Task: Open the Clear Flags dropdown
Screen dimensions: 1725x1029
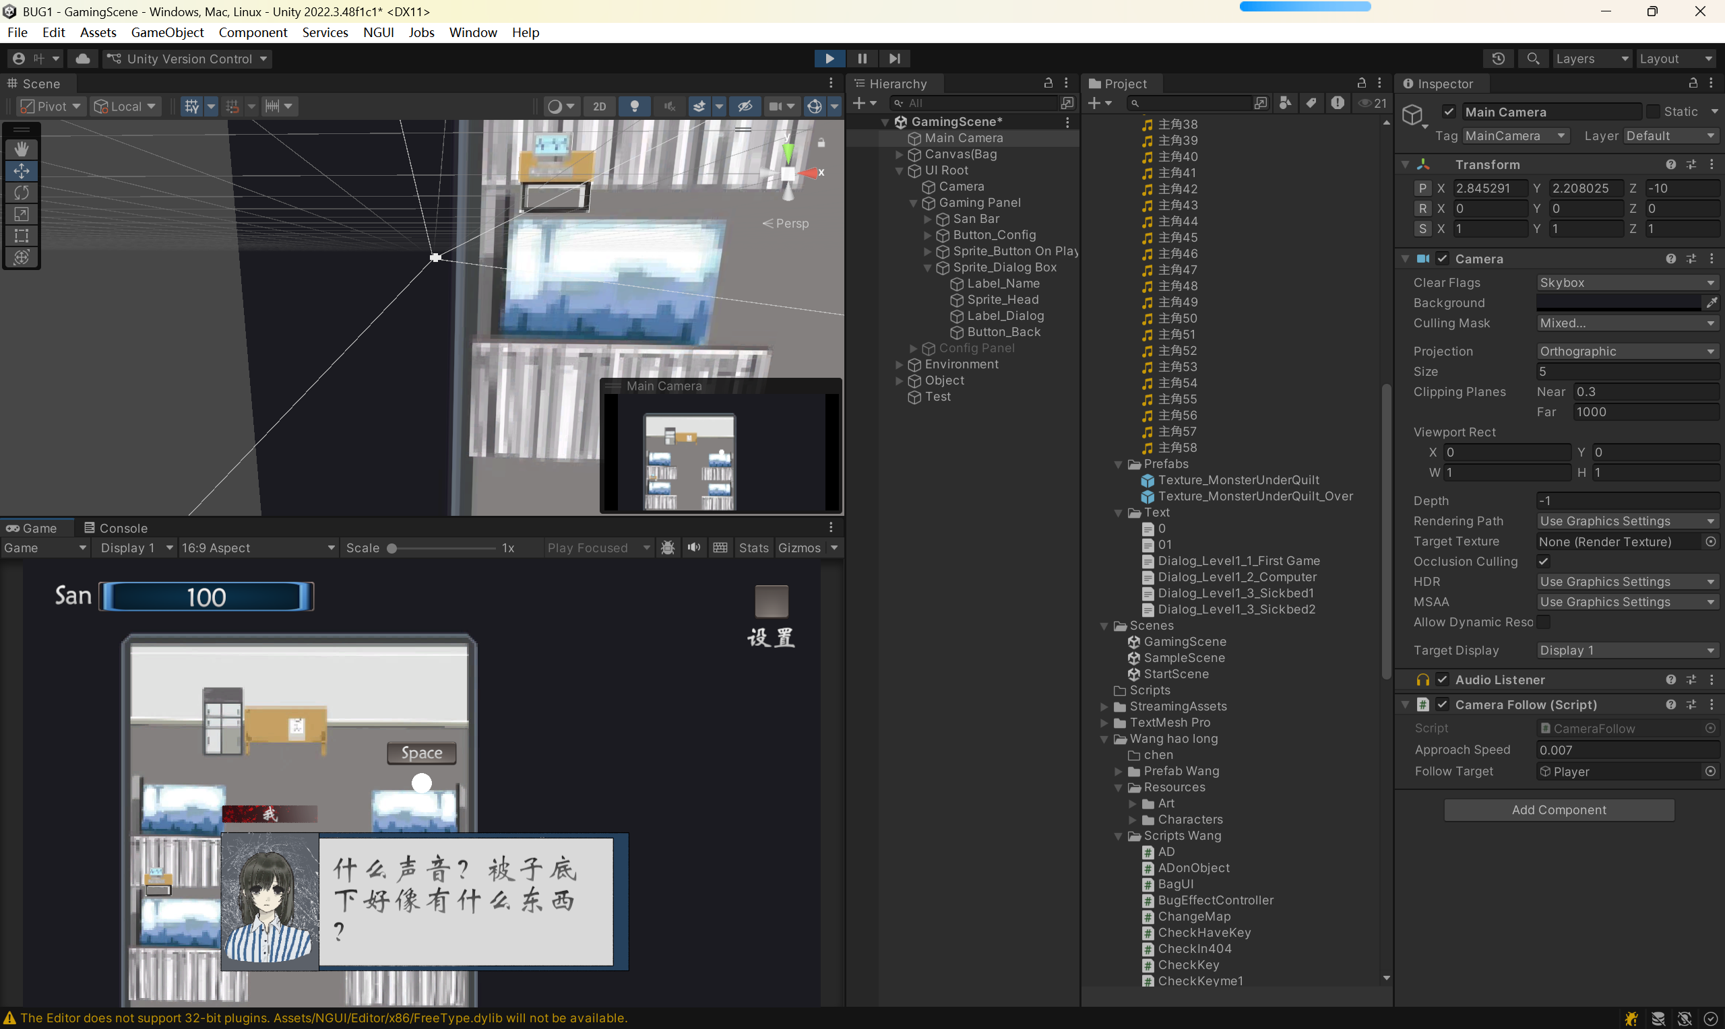Action: click(x=1627, y=283)
